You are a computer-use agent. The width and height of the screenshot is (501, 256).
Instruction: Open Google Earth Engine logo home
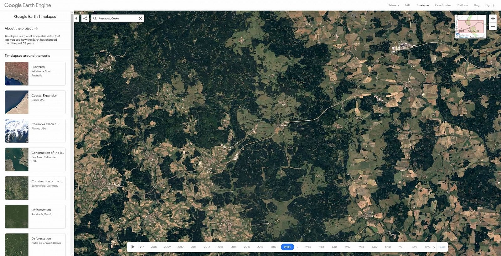coord(28,5)
